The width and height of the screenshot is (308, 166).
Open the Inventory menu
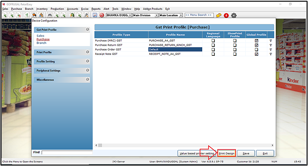tap(42, 9)
